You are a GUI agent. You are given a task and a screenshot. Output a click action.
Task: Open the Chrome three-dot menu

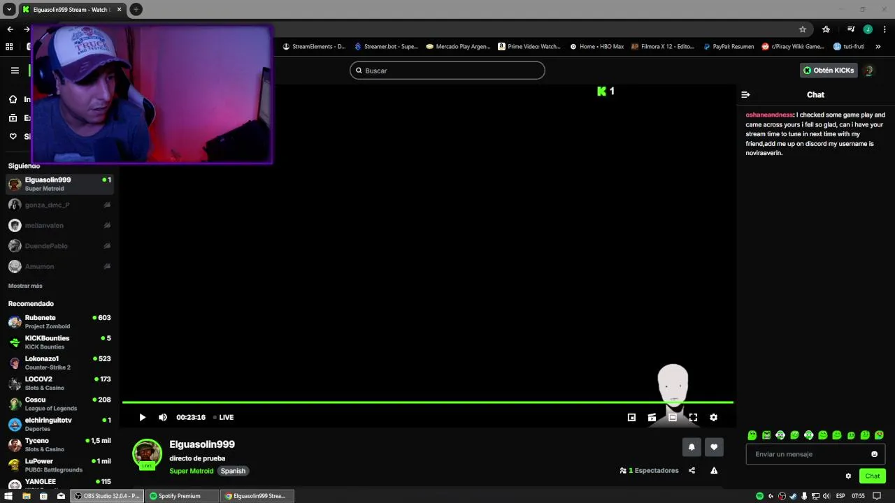tap(885, 29)
